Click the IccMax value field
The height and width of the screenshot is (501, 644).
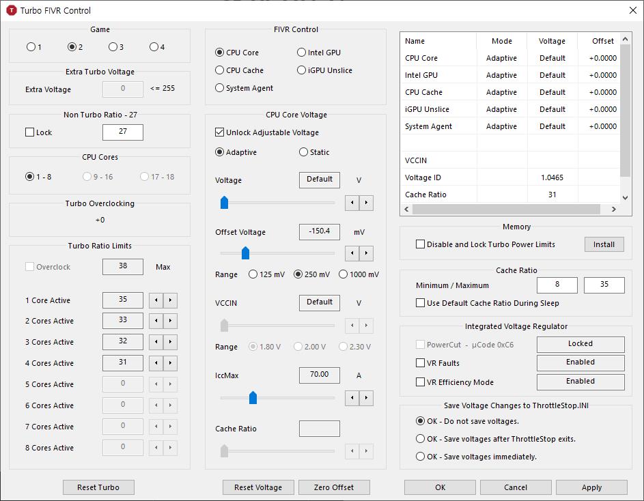[320, 375]
